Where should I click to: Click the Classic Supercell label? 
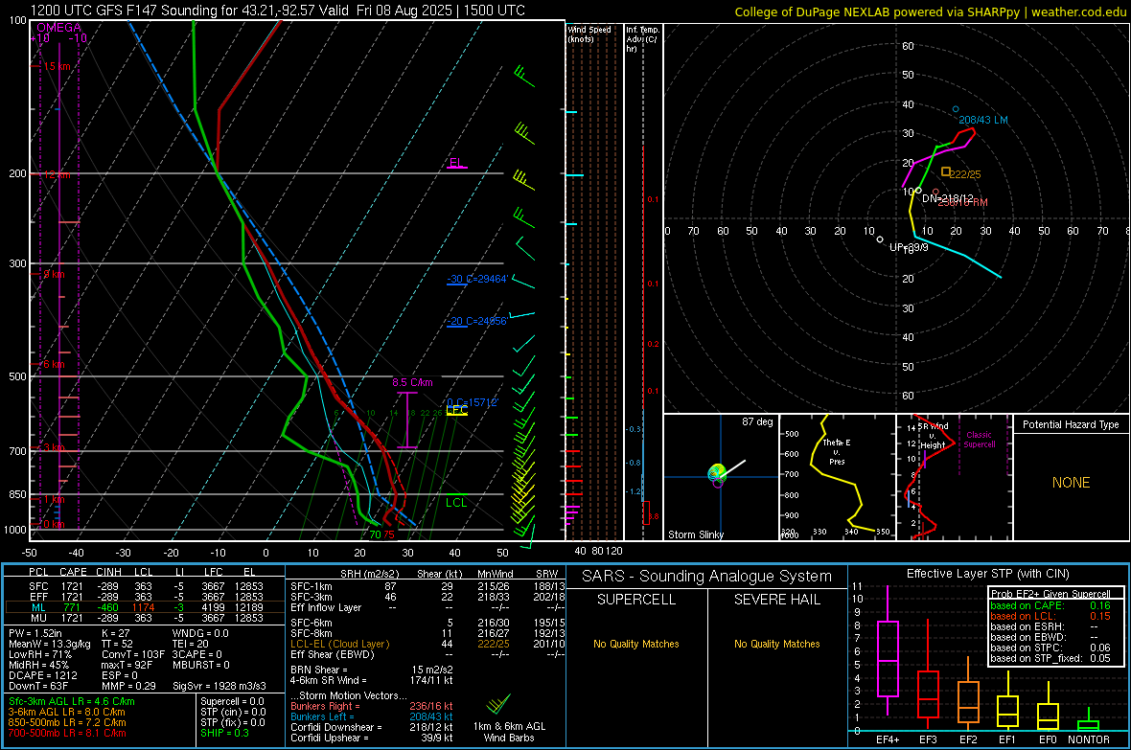(979, 440)
